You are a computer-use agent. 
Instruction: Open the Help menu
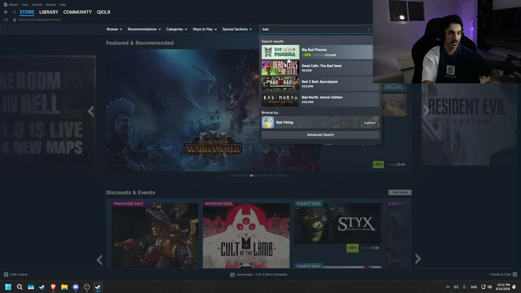(x=62, y=4)
